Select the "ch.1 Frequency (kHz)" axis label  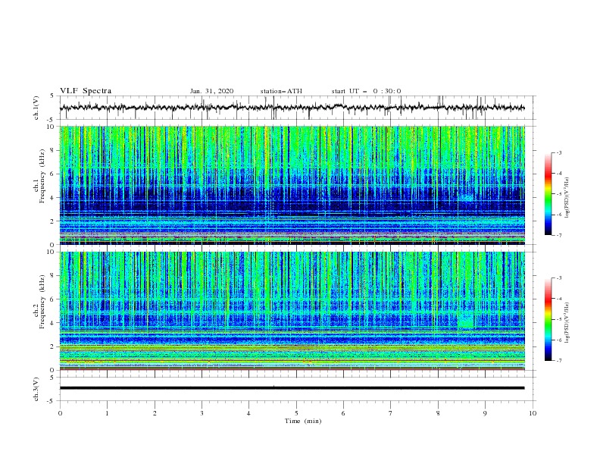coord(39,176)
